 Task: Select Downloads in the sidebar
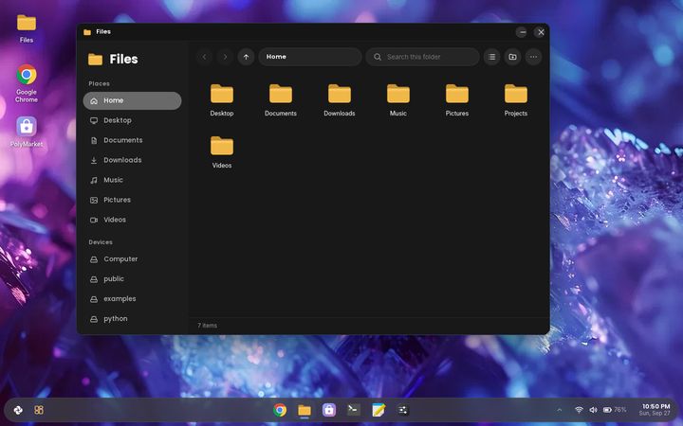point(133,160)
